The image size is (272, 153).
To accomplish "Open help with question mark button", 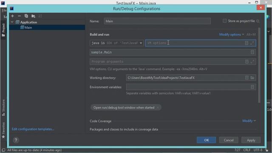I will [x=16, y=140].
